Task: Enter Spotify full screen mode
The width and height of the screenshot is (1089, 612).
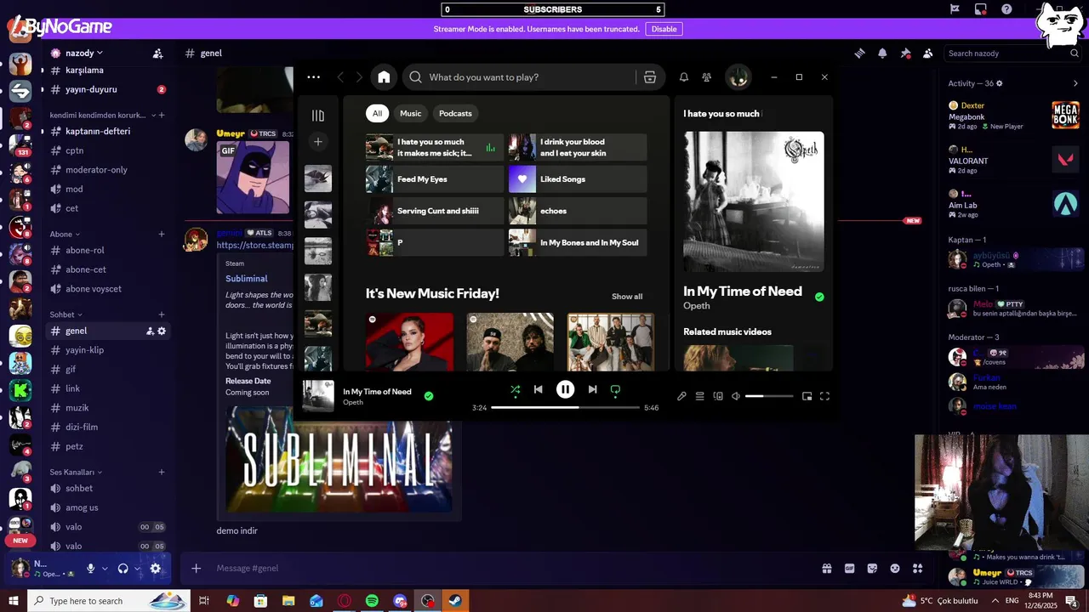Action: [824, 396]
